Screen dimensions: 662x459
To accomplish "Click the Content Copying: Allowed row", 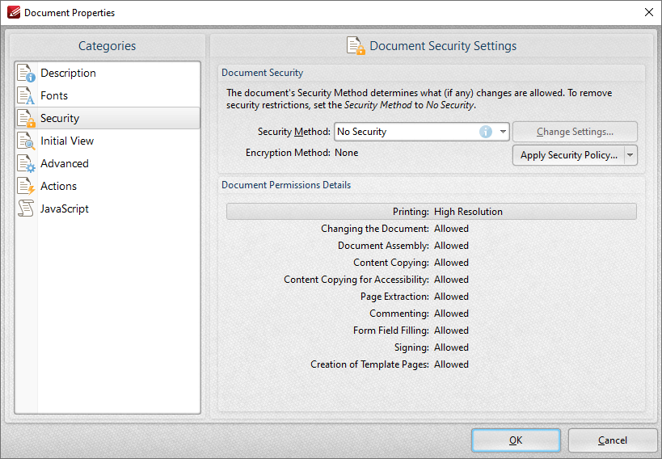I will pyautogui.click(x=432, y=262).
